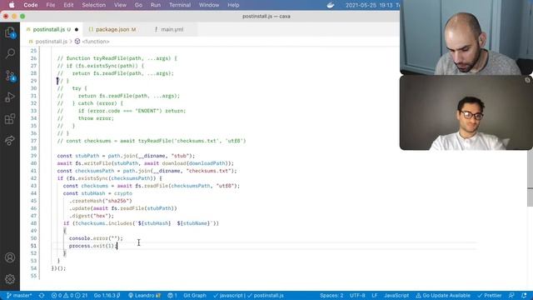Open the Extensions view

(10, 119)
